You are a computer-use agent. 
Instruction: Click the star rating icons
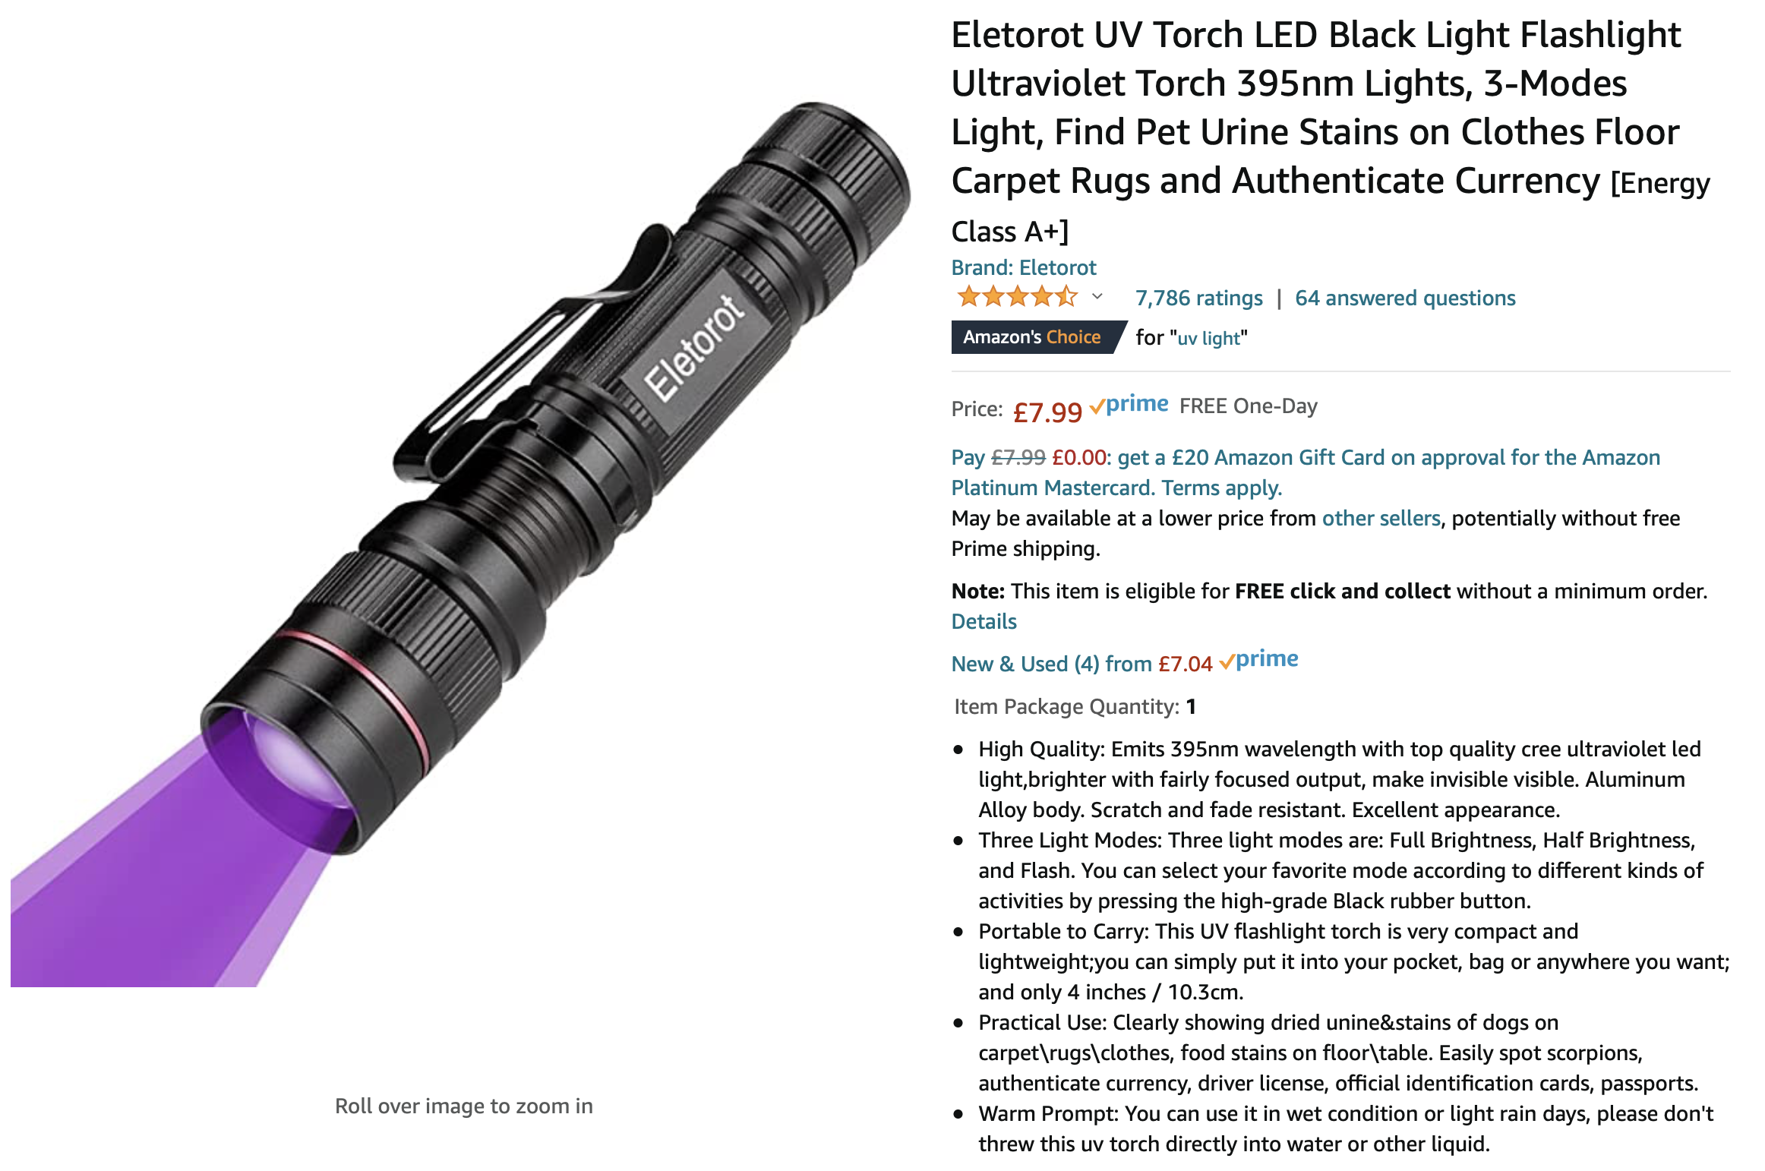coord(1016,297)
